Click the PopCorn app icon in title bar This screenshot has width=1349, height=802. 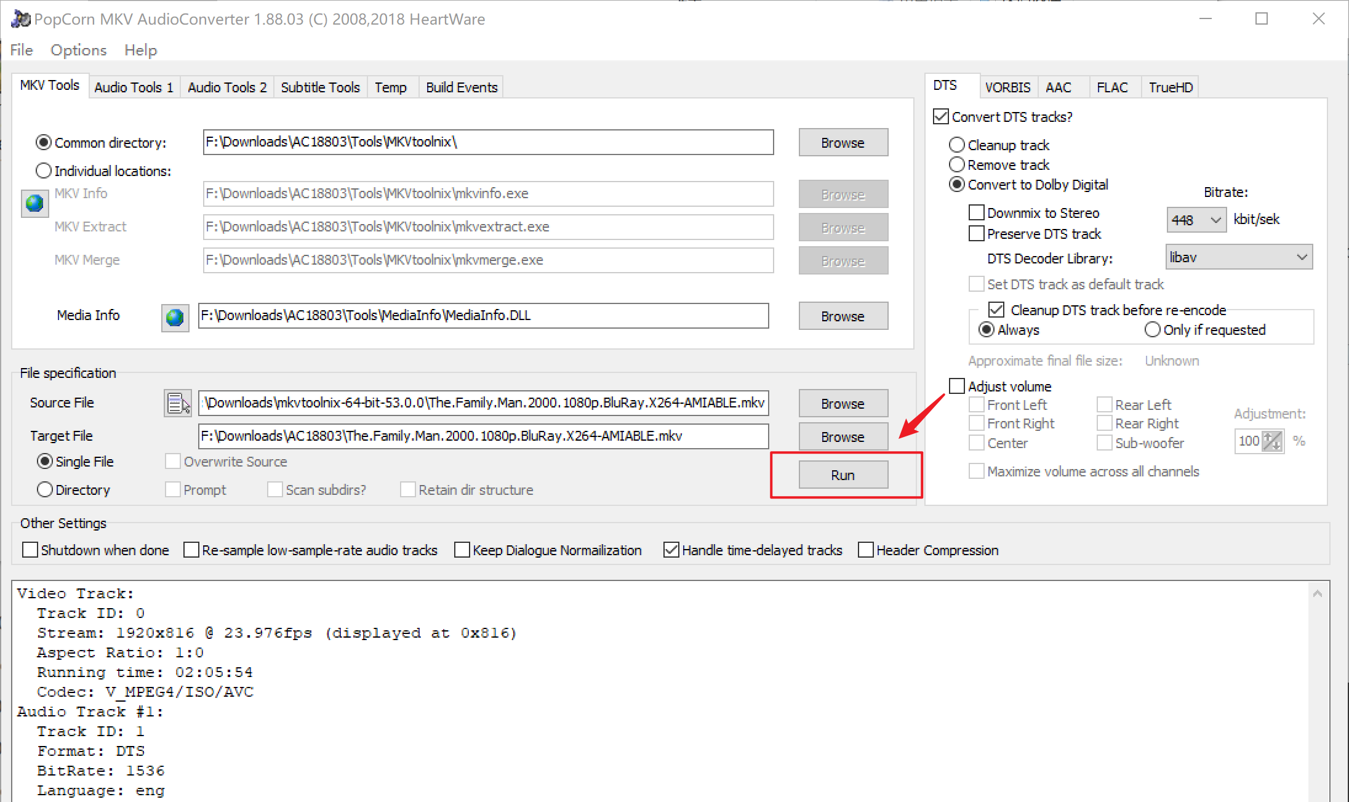click(x=20, y=19)
